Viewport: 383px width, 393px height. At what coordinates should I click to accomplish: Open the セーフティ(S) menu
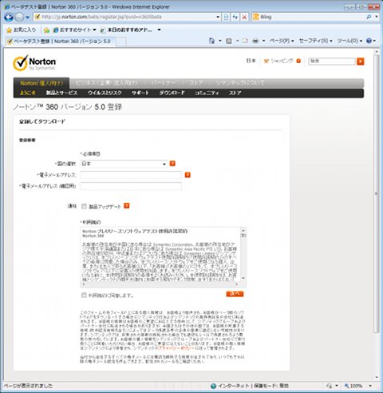point(316,41)
